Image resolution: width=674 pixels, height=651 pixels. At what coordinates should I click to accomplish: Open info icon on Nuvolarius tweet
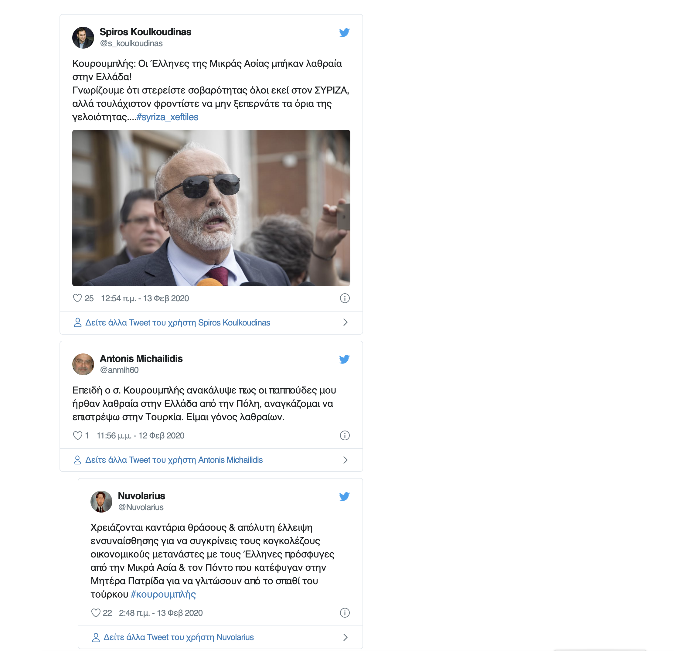pos(345,613)
